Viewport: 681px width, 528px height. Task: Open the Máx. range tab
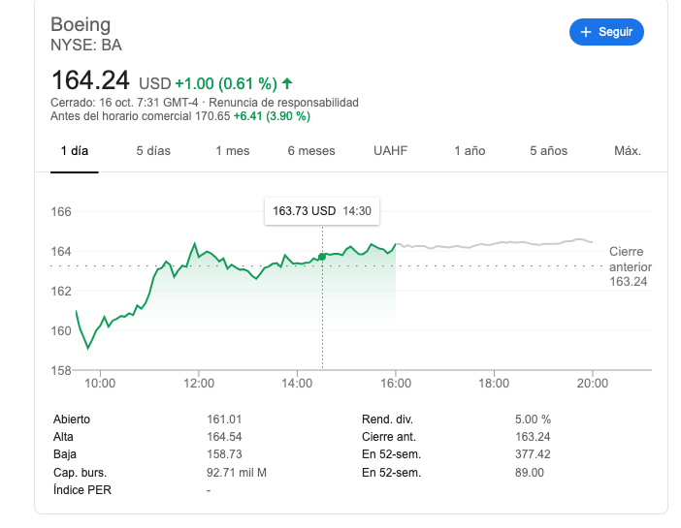tap(628, 150)
